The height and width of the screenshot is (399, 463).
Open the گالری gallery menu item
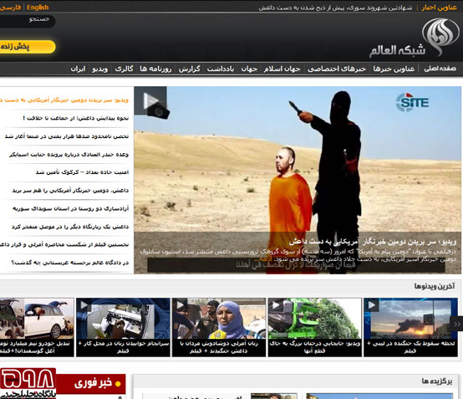click(x=124, y=69)
